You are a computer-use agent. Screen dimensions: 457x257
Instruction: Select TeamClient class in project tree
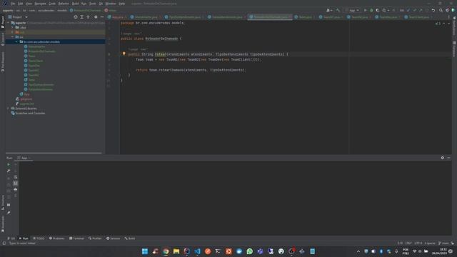[36, 61]
